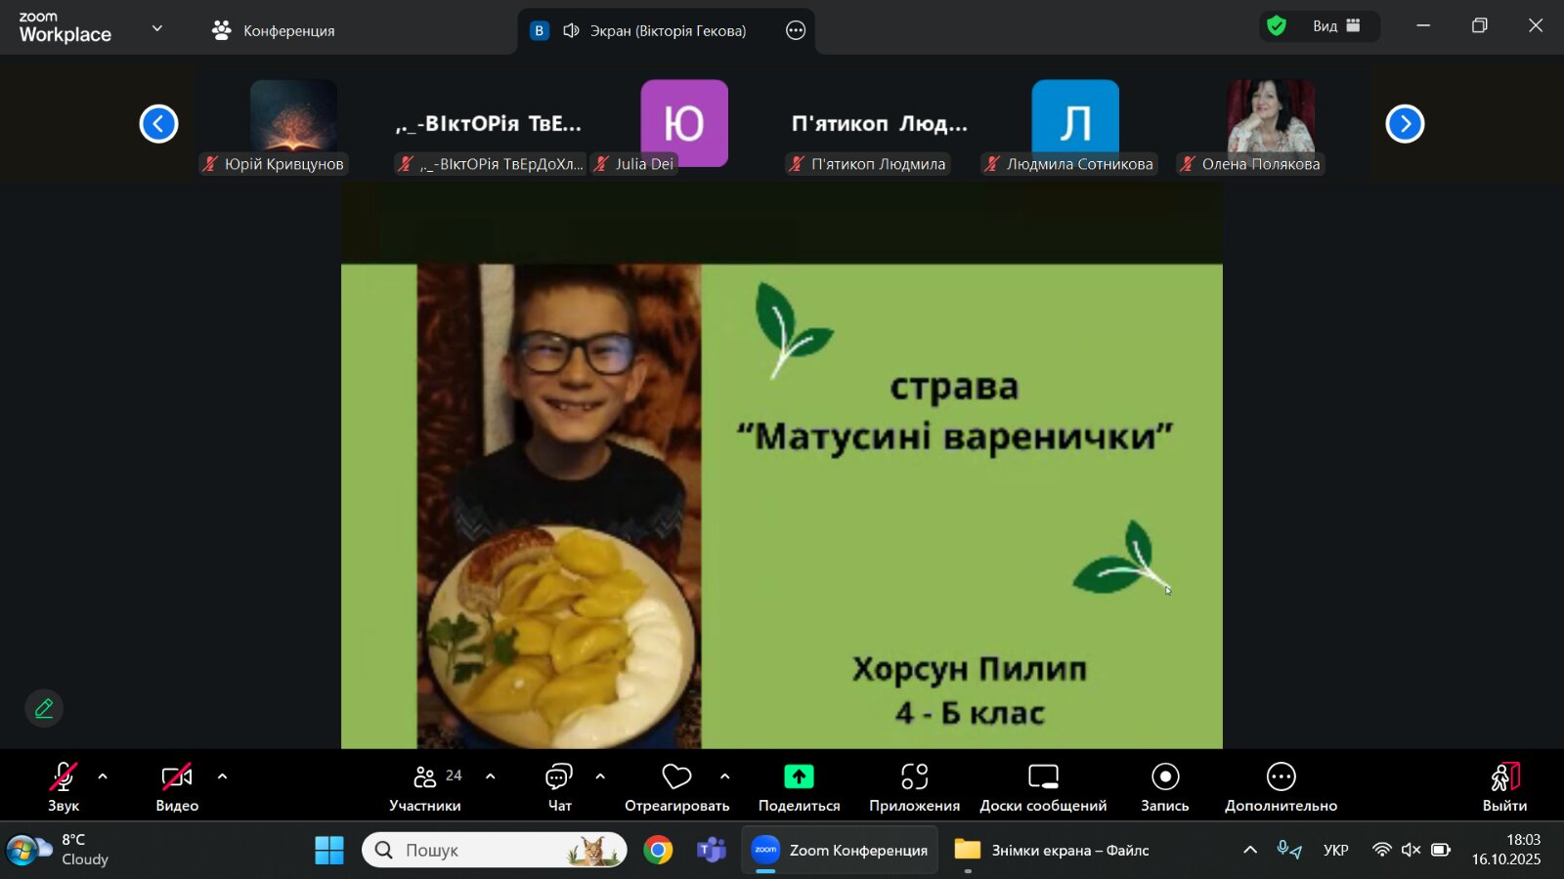Open the Apps panel
This screenshot has width=1564, height=879.
tap(914, 777)
